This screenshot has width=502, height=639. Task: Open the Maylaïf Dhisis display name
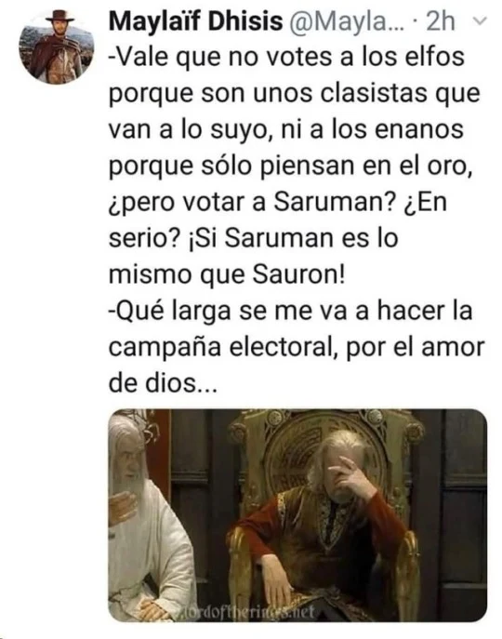click(x=195, y=20)
